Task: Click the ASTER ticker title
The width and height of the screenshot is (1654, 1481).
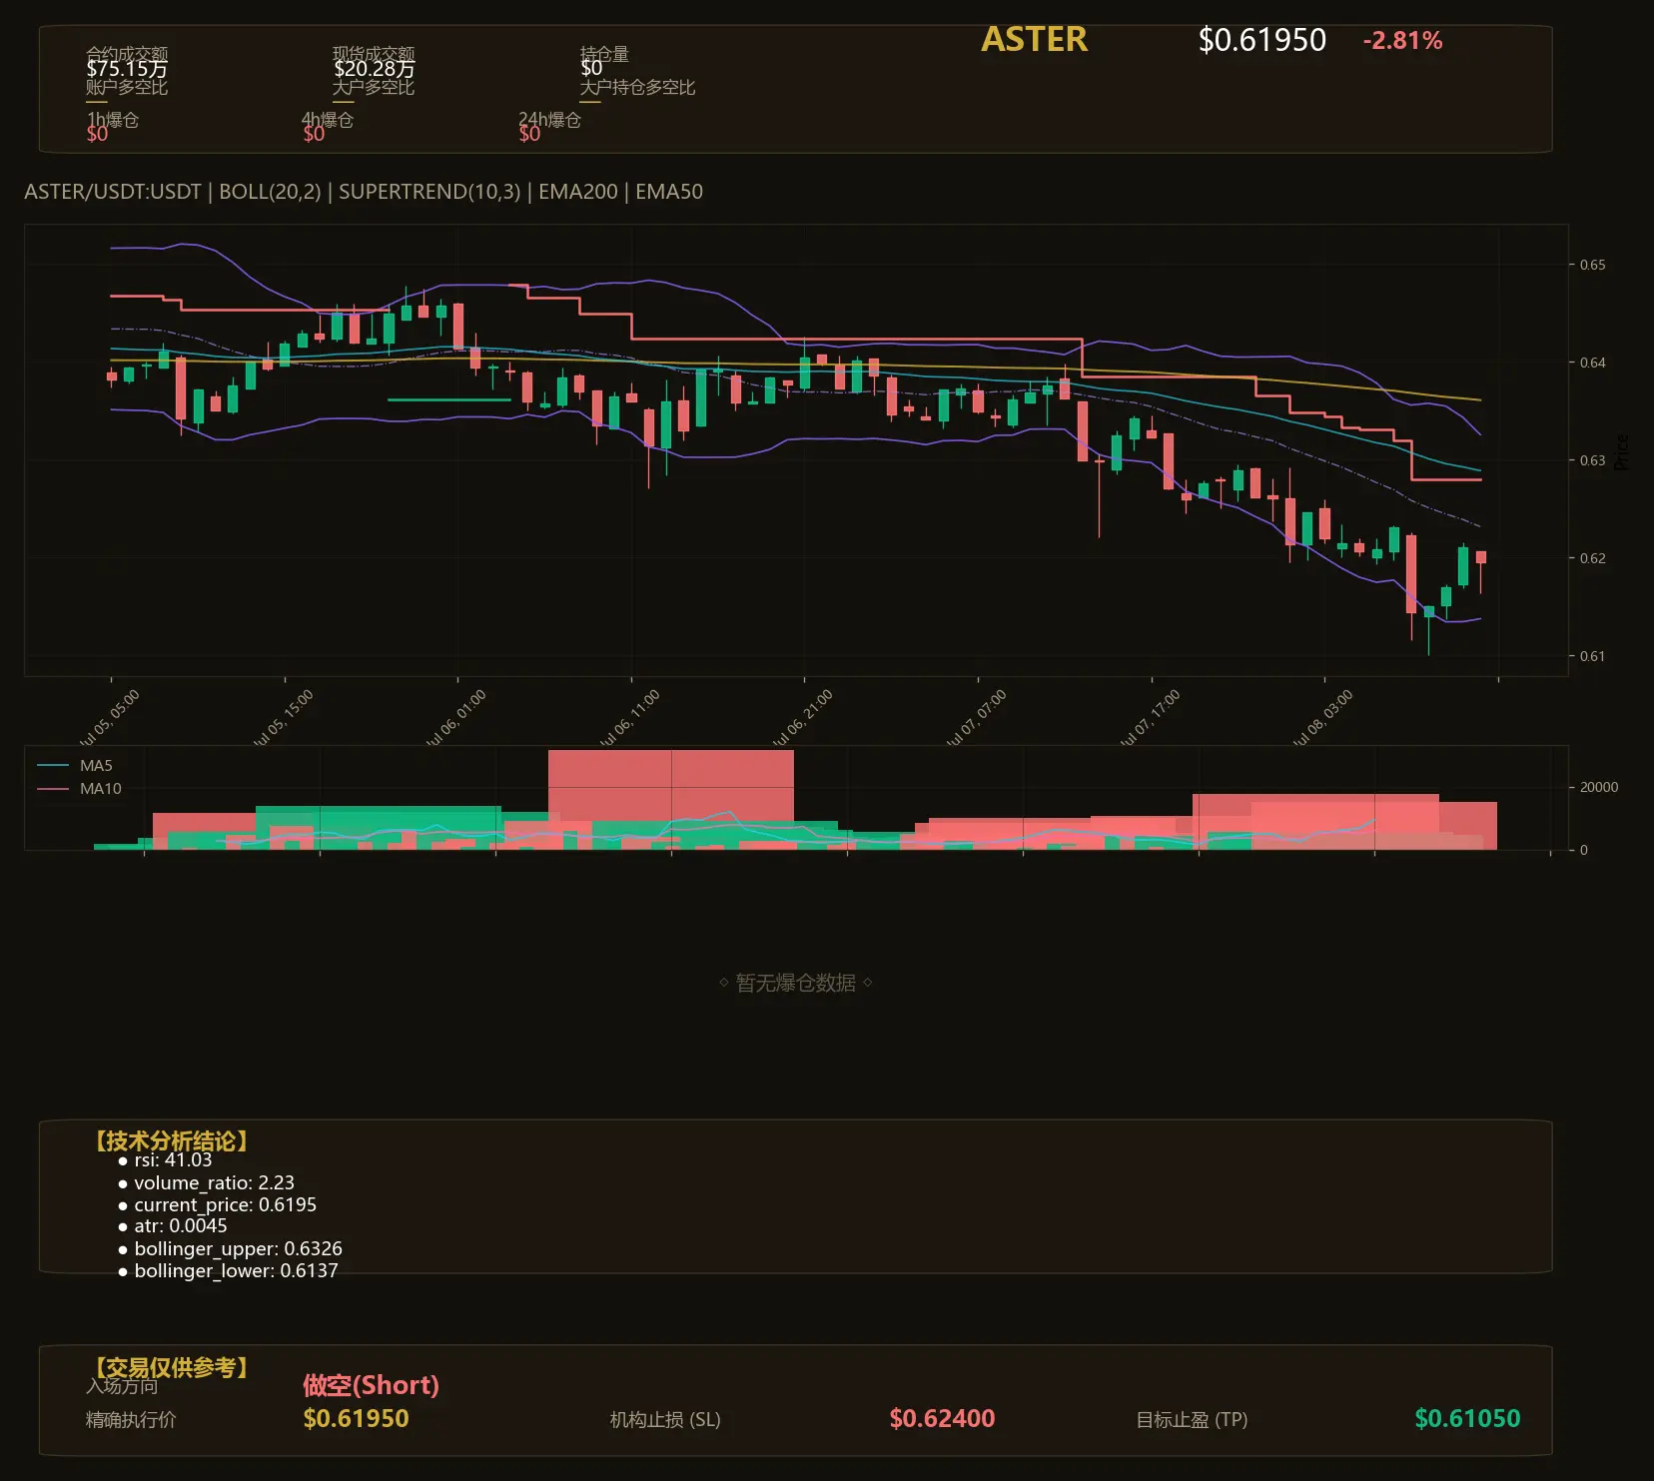Action: (x=1034, y=39)
